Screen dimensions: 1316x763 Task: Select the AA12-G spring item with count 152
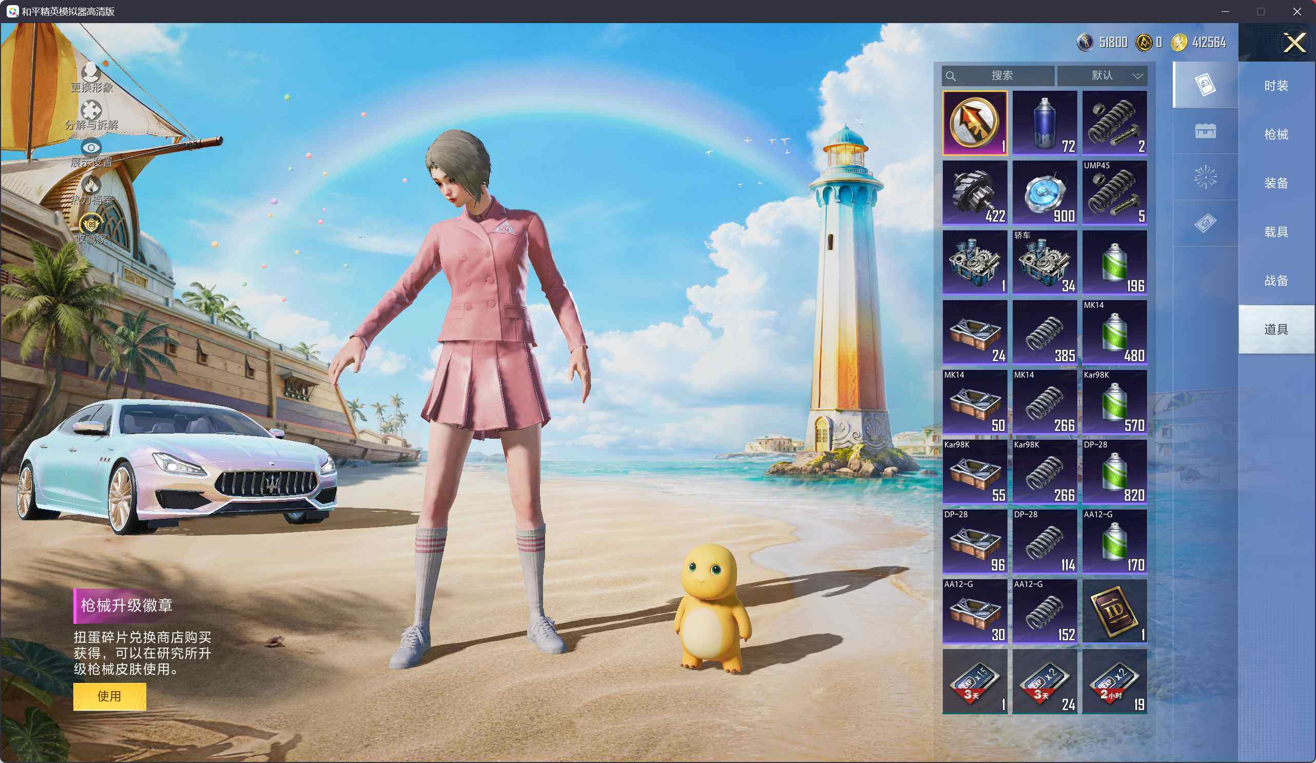click(1044, 612)
